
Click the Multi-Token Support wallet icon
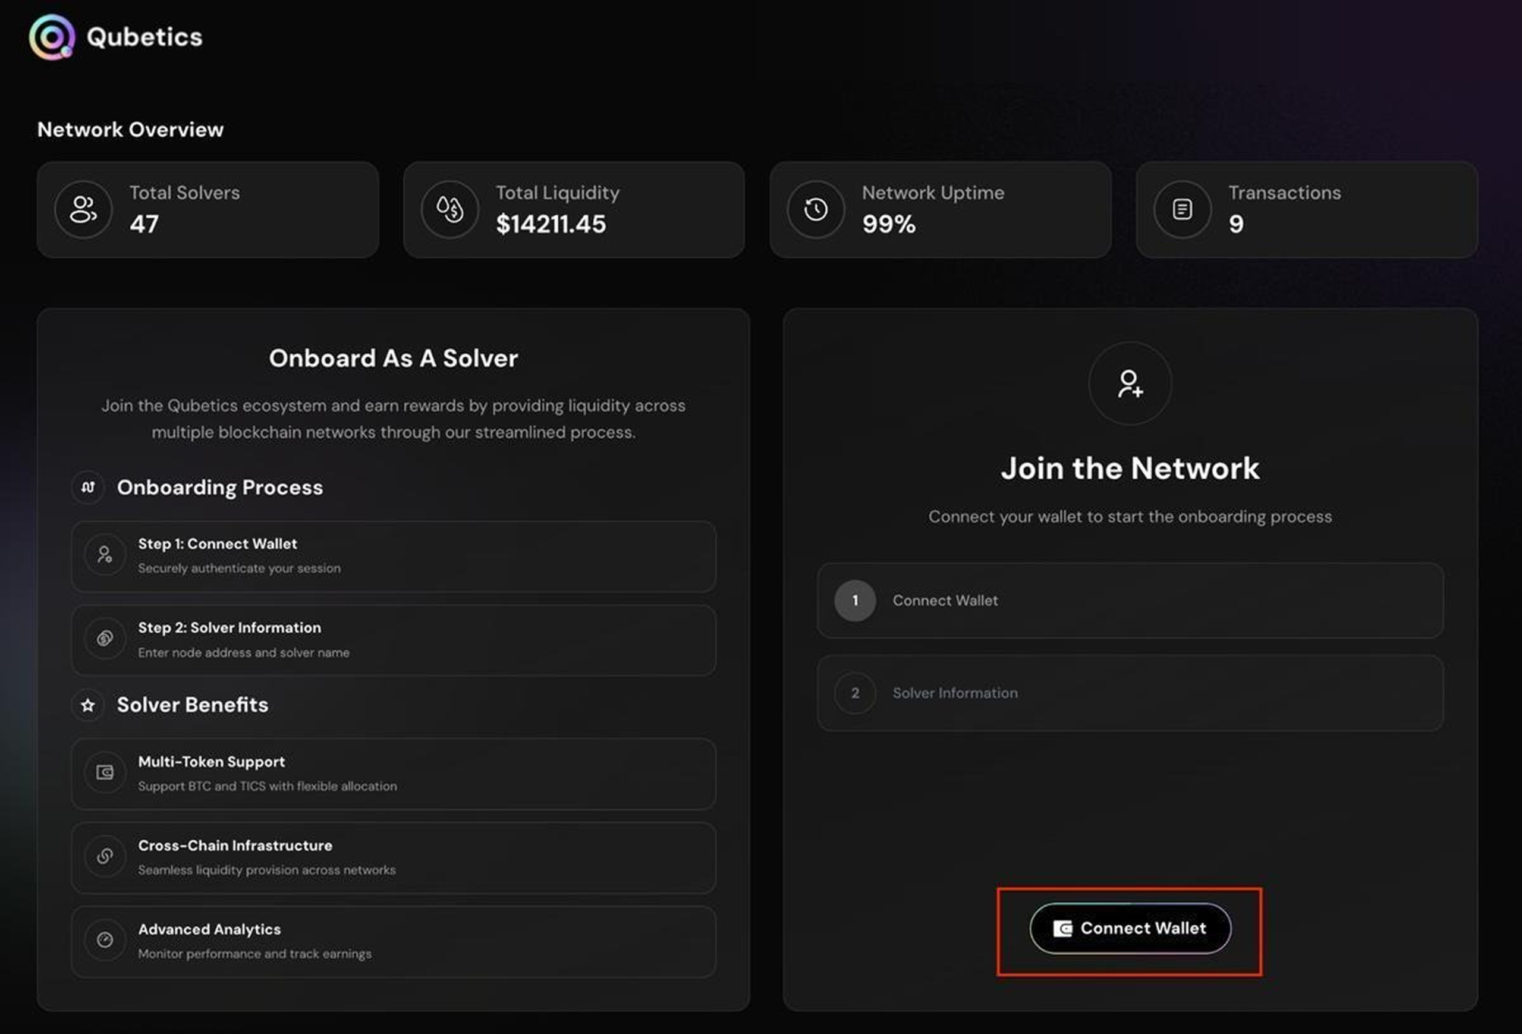(105, 773)
